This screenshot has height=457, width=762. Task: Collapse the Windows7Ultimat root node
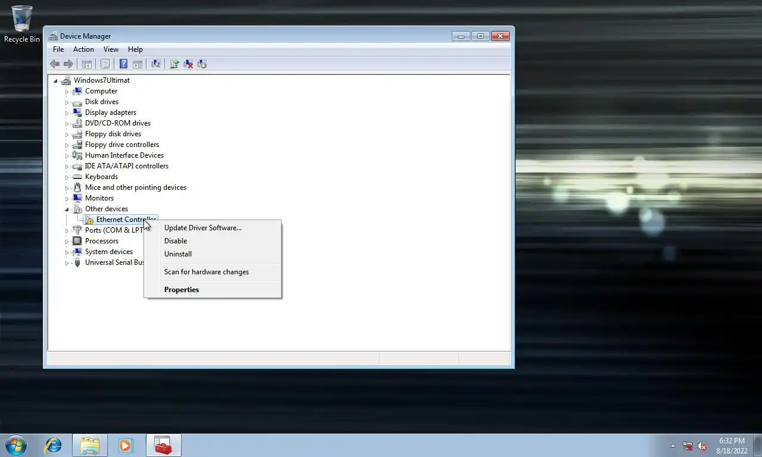tap(55, 80)
